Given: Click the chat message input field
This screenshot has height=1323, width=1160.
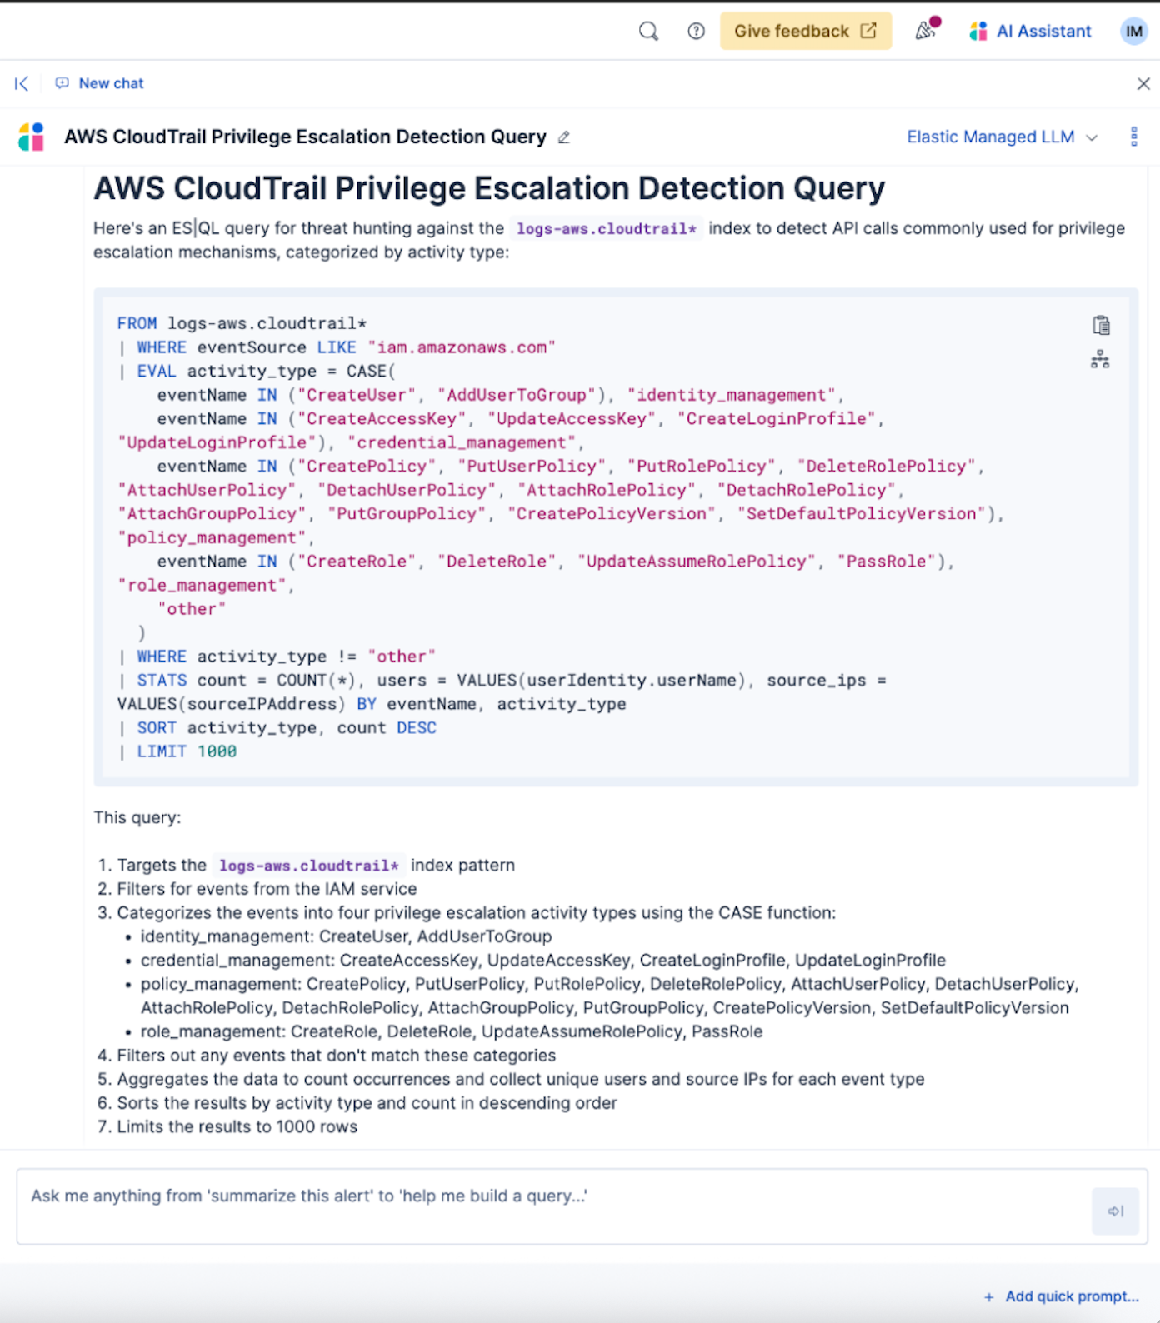Looking at the screenshot, I should (550, 1206).
